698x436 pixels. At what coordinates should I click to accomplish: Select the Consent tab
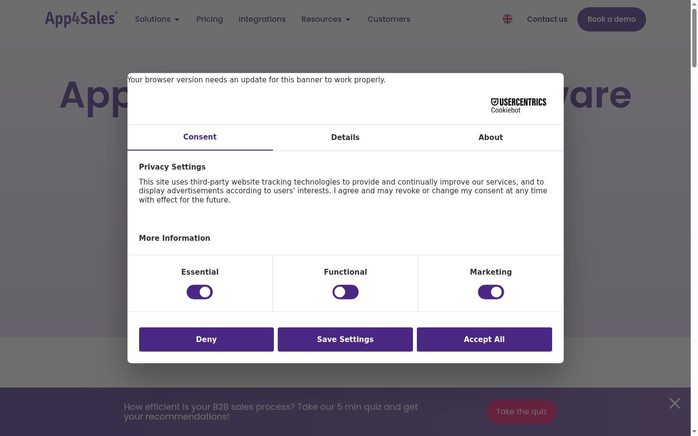click(x=200, y=138)
